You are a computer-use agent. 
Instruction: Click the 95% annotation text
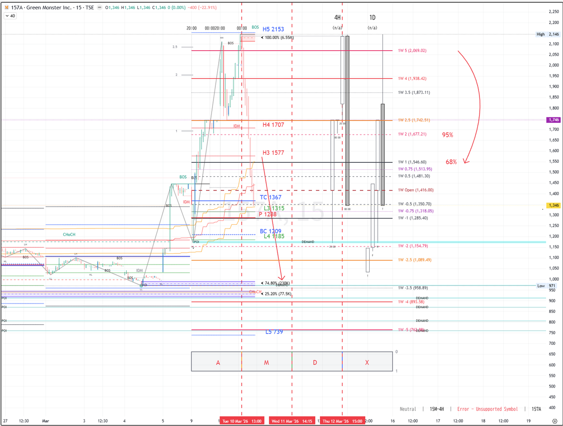448,135
